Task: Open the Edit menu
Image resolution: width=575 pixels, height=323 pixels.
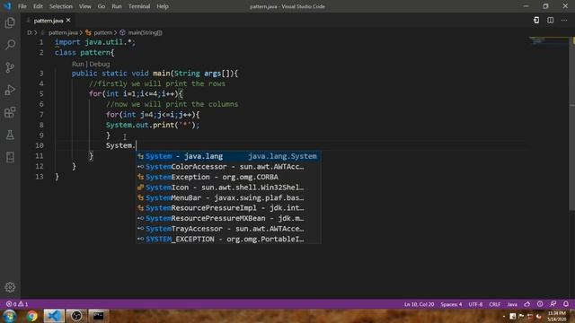Action: pos(38,6)
